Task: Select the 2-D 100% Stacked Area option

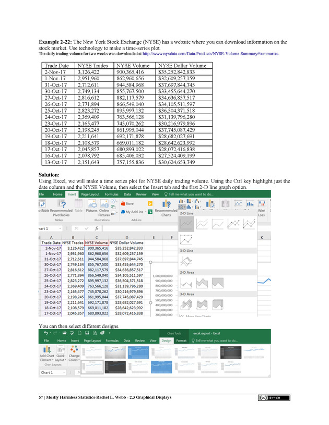Action: (x=217, y=283)
